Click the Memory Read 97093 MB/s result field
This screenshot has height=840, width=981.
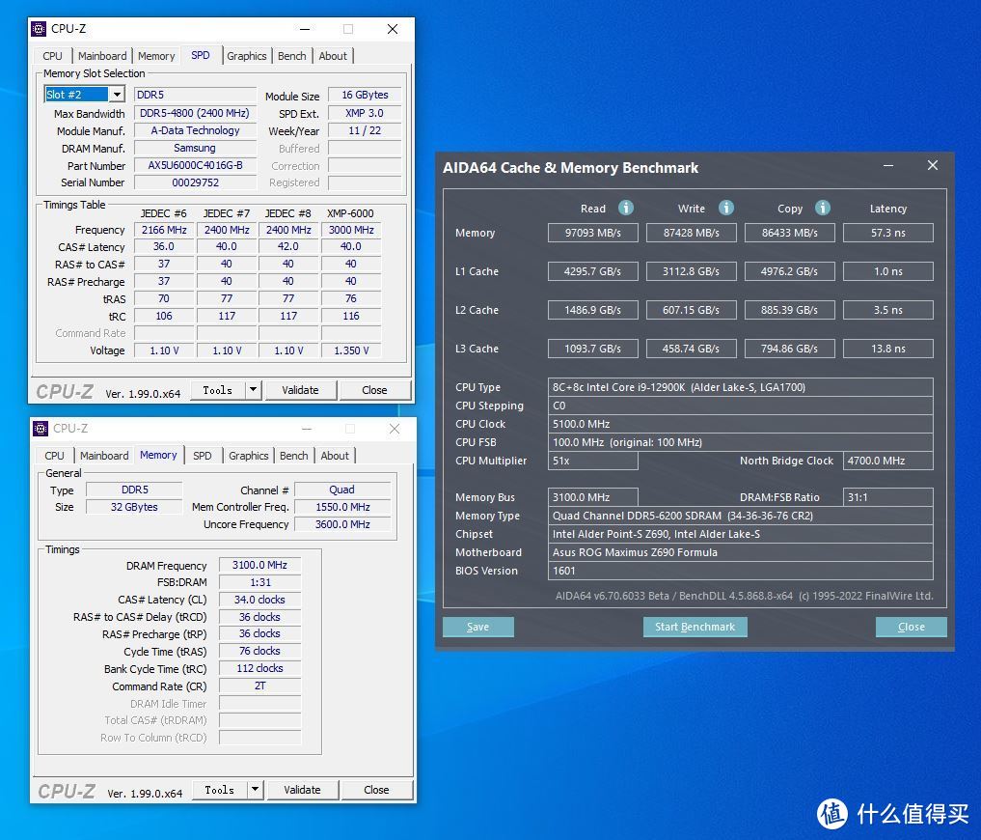(593, 233)
